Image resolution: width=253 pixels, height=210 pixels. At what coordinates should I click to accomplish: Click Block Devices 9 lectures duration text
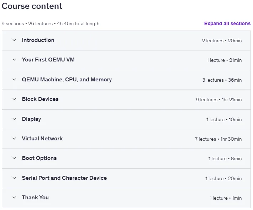pyautogui.click(x=219, y=100)
